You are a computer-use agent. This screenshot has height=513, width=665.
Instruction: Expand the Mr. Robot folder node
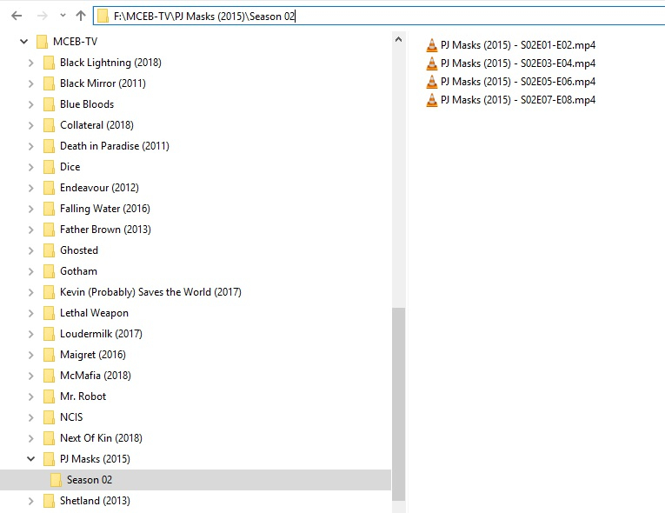(31, 396)
